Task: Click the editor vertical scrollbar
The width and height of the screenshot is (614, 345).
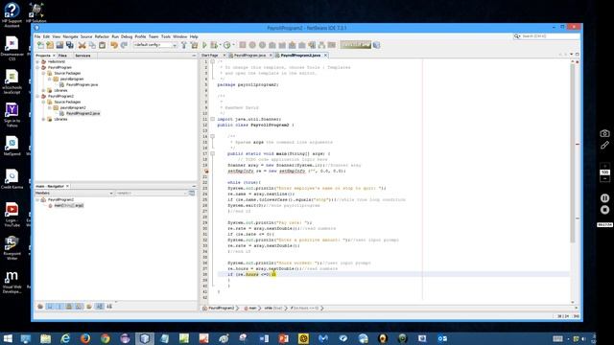Action: [573, 153]
